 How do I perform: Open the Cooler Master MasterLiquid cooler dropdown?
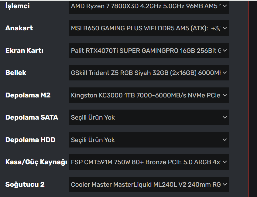click(146, 184)
